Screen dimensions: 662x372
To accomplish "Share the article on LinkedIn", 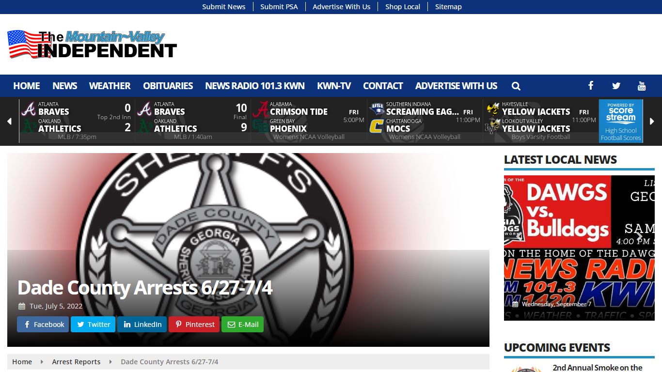I will click(x=142, y=325).
